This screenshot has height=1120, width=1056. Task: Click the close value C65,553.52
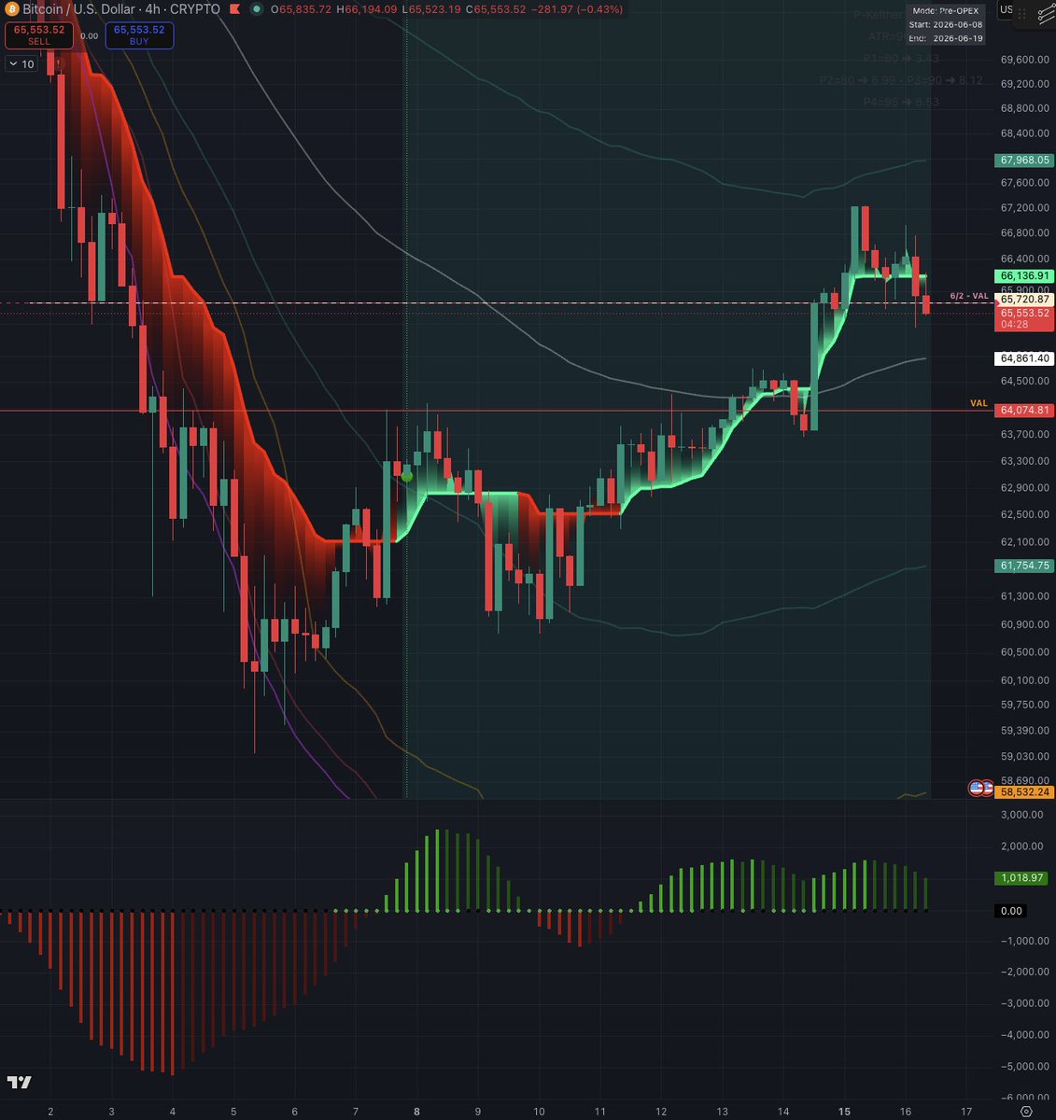(x=497, y=9)
